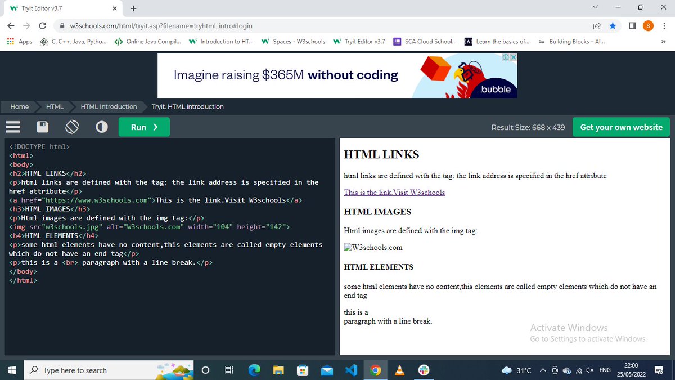
Task: Bookmark this page with the star icon
Action: tap(613, 26)
